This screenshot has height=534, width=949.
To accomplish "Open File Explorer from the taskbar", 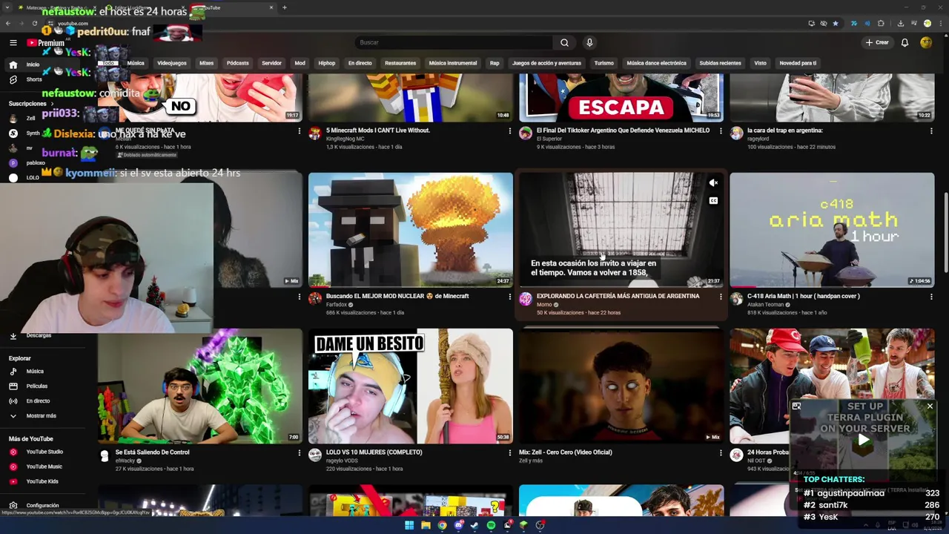I will coord(426,525).
